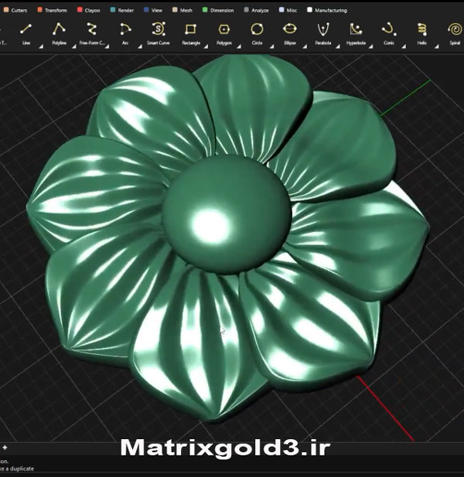Click the "a duplicate" command prompt text
This screenshot has width=464, height=477.
click(19, 468)
